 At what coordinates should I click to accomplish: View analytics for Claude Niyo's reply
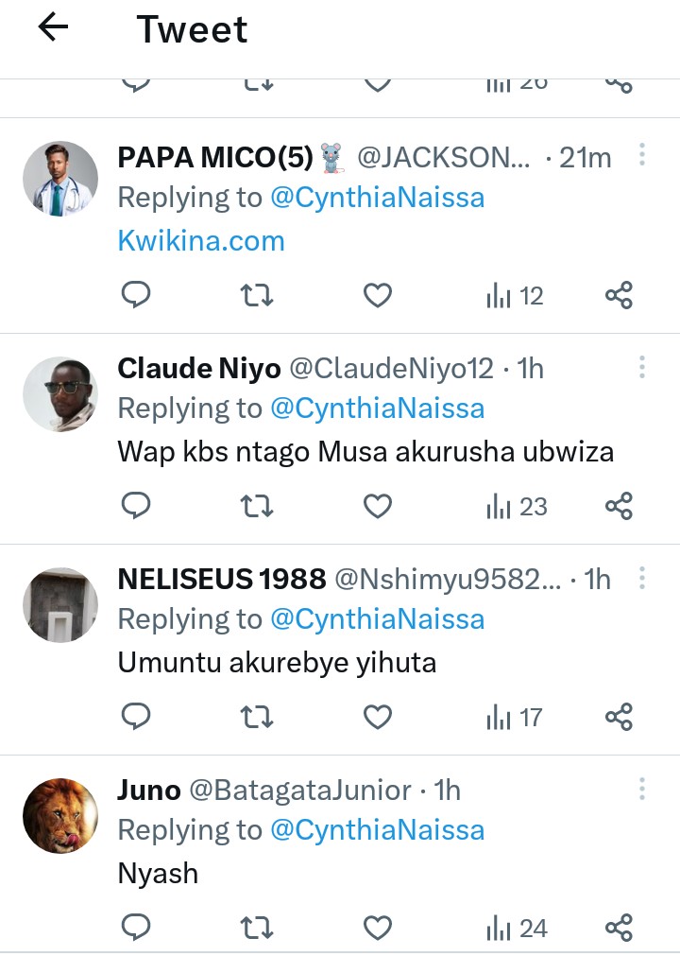[x=516, y=507]
